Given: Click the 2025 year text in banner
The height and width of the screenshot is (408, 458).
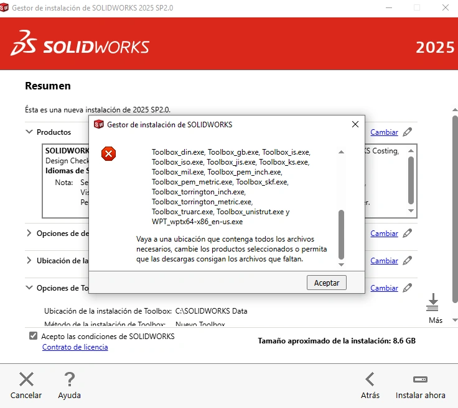Looking at the screenshot, I should pyautogui.click(x=435, y=47).
